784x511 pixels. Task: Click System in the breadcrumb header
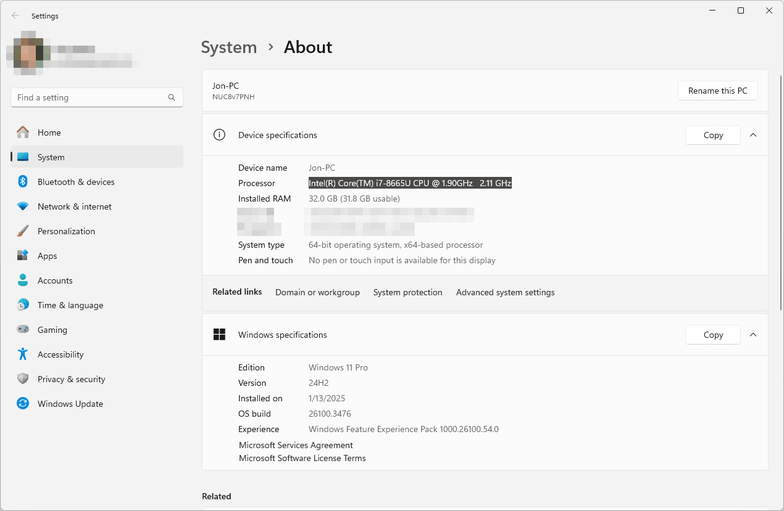(229, 47)
